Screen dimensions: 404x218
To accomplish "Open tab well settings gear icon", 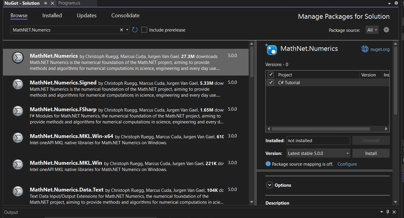I will point(396,3).
